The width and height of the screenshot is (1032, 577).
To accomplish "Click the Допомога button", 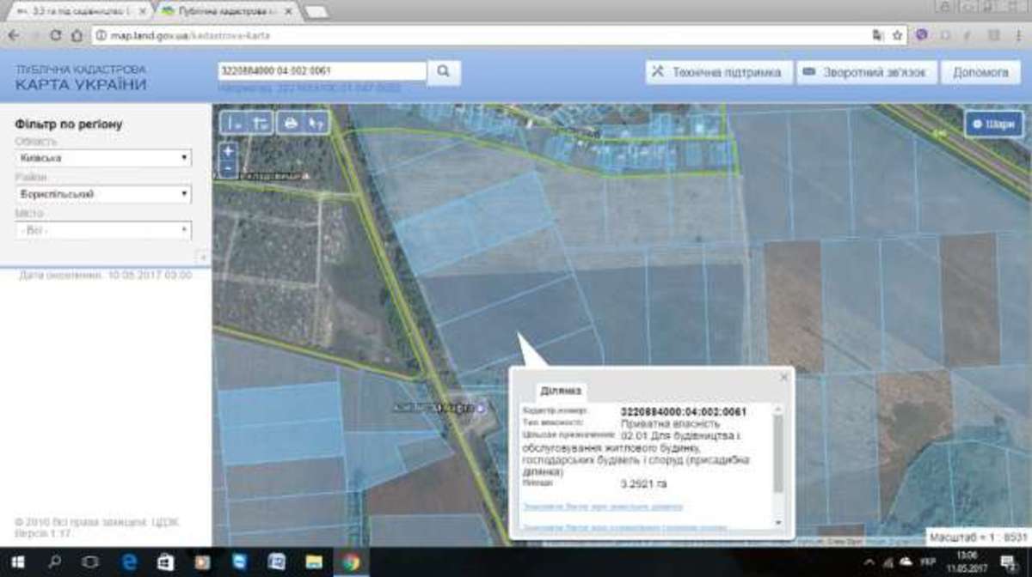I will (980, 72).
